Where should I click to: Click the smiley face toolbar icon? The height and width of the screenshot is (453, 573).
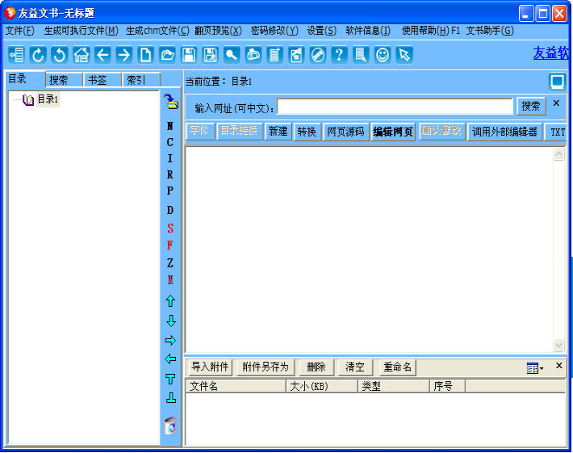pos(383,55)
